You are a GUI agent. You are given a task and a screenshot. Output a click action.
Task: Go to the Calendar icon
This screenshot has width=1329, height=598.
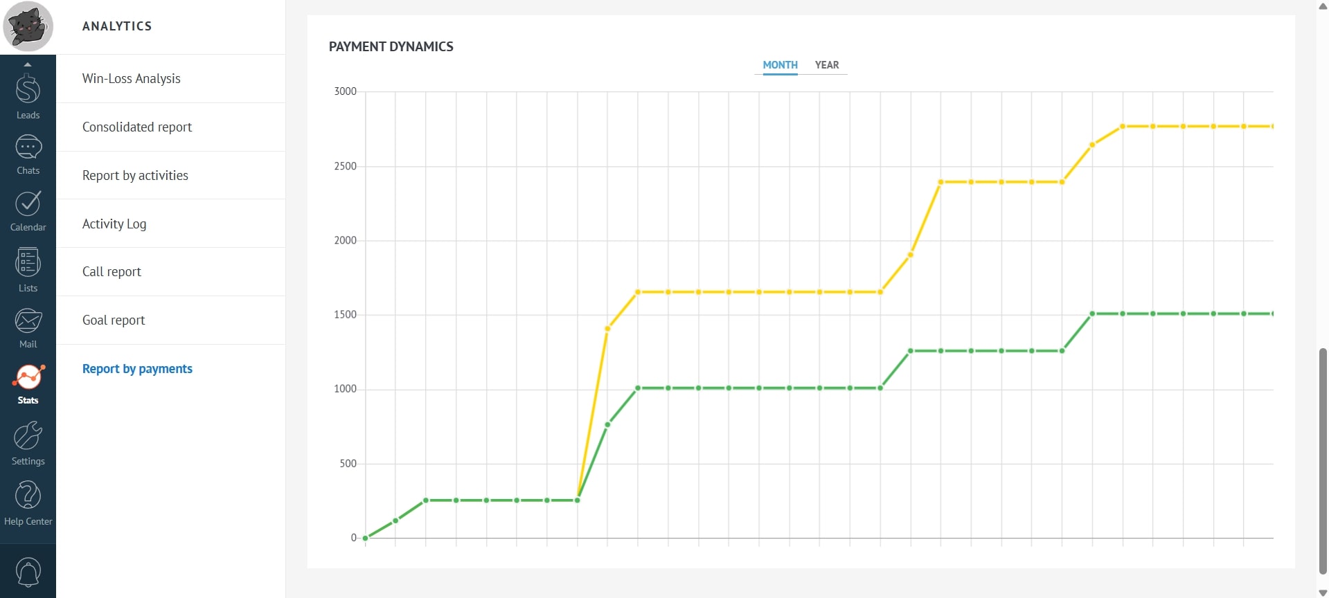(x=28, y=203)
